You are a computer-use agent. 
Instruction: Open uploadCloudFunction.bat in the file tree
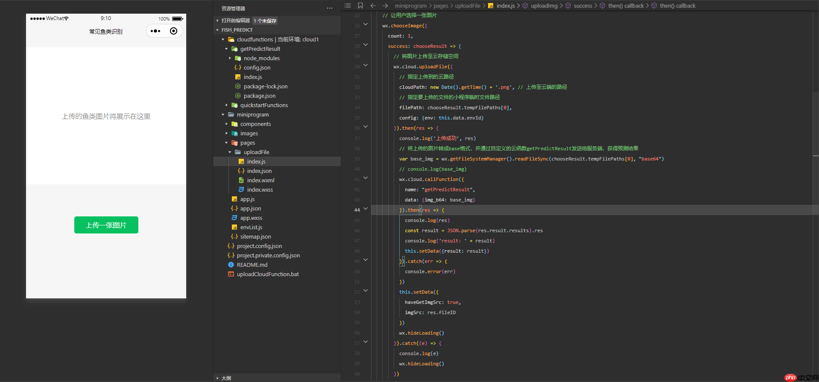click(x=268, y=274)
